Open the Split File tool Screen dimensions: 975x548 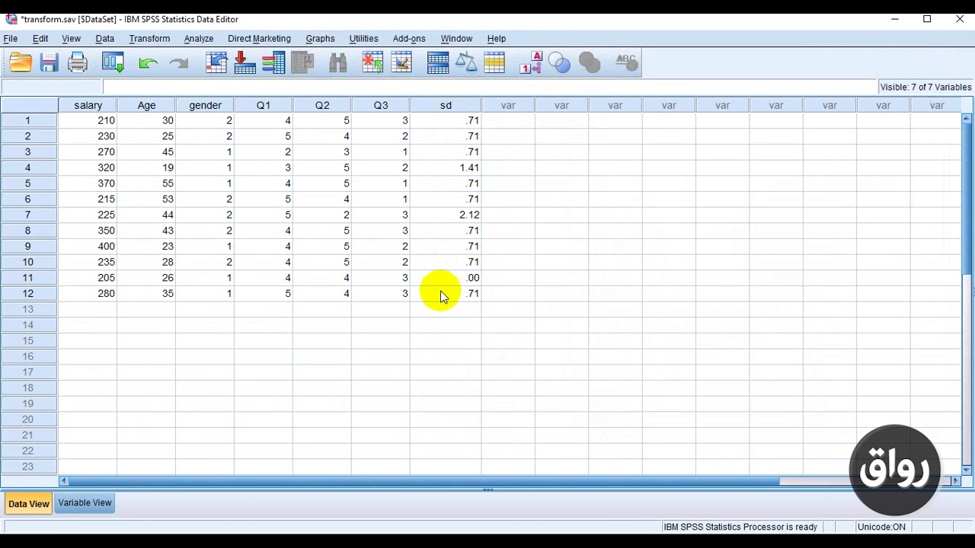(438, 62)
